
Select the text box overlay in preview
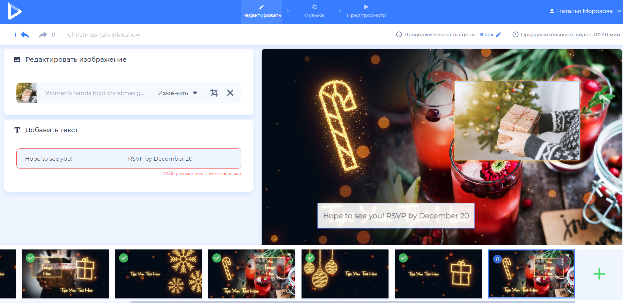396,215
